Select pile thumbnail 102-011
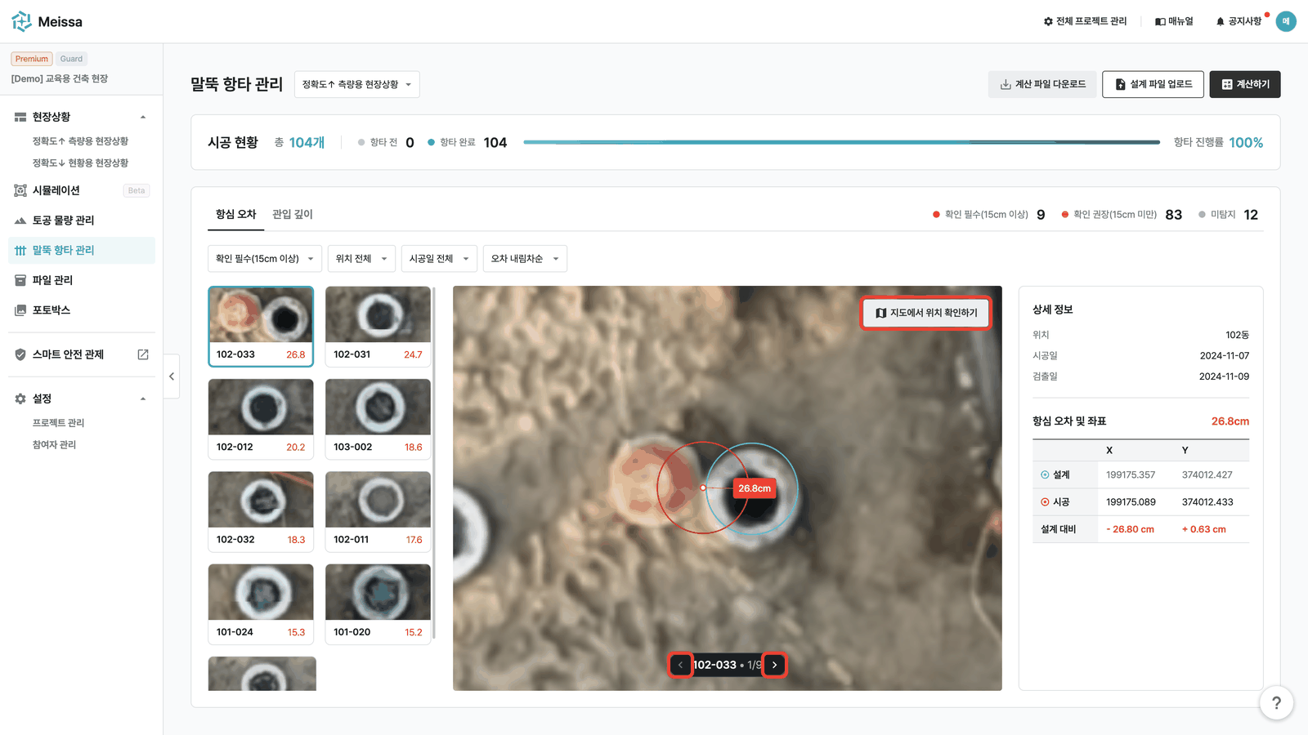1308x735 pixels. (378, 511)
